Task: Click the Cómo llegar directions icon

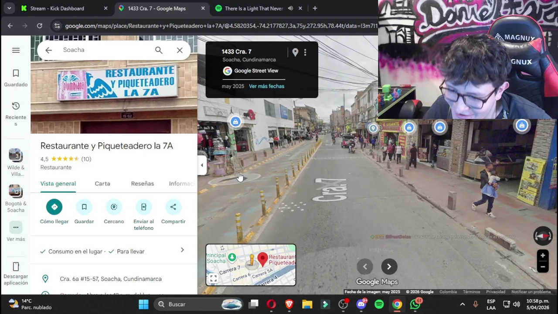Action: (x=54, y=207)
